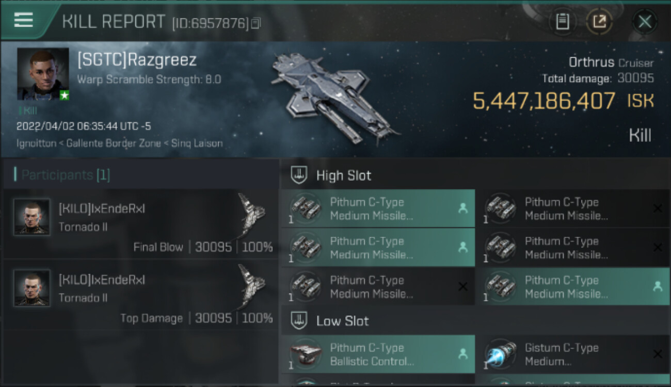Screen dimensions: 671x387
Task: Click the clipboard report icon
Action: tap(563, 22)
